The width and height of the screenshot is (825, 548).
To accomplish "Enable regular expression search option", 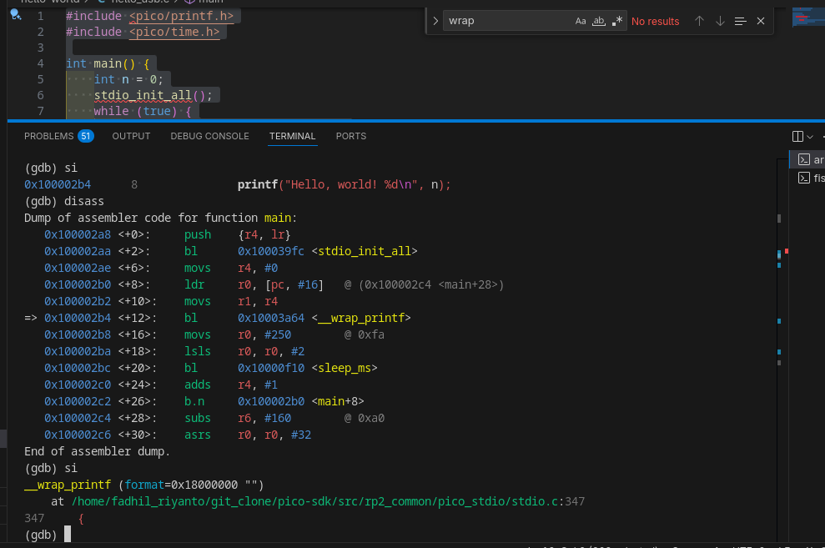I will pos(616,21).
